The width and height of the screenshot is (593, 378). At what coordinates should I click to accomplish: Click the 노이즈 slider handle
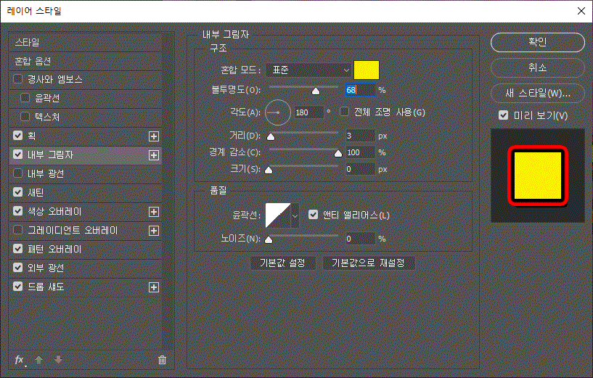pyautogui.click(x=269, y=239)
